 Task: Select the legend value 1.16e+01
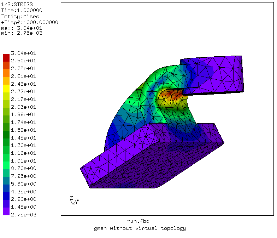pos(23,153)
